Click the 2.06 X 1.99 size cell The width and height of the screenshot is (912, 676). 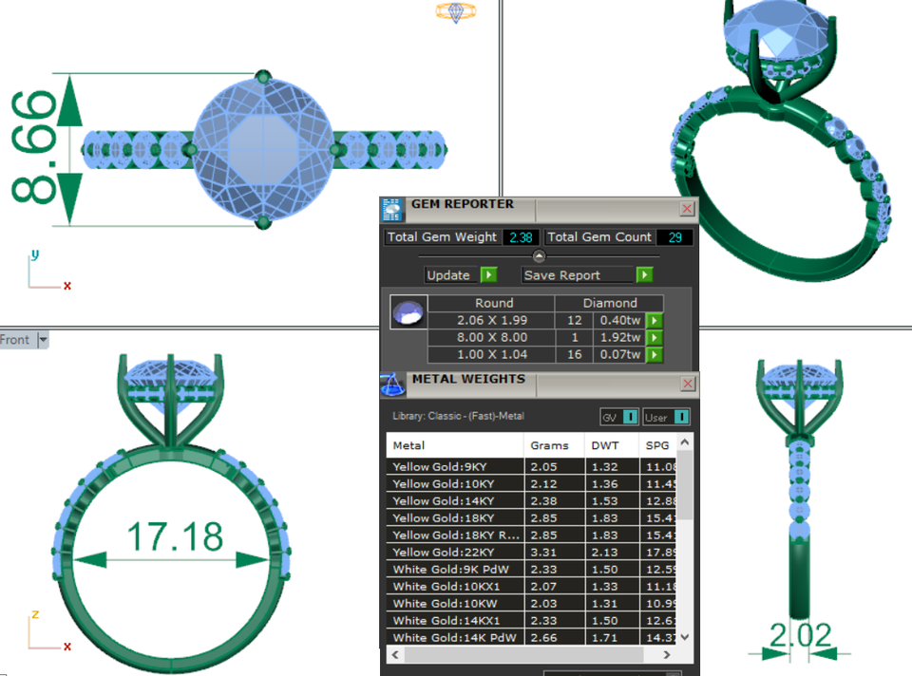tap(492, 320)
